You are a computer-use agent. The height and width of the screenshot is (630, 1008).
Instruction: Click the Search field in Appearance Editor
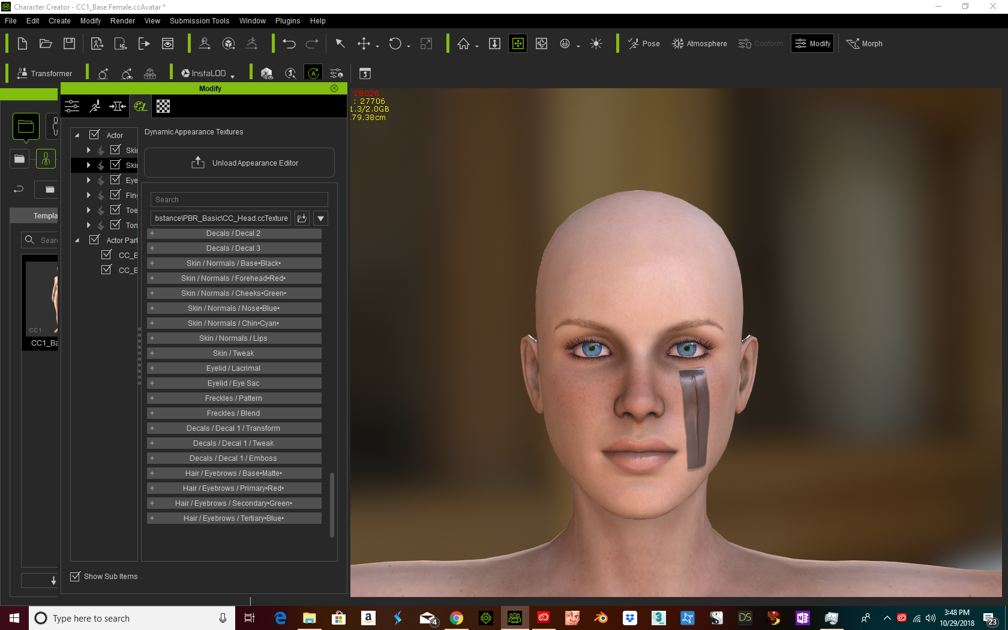(x=239, y=200)
